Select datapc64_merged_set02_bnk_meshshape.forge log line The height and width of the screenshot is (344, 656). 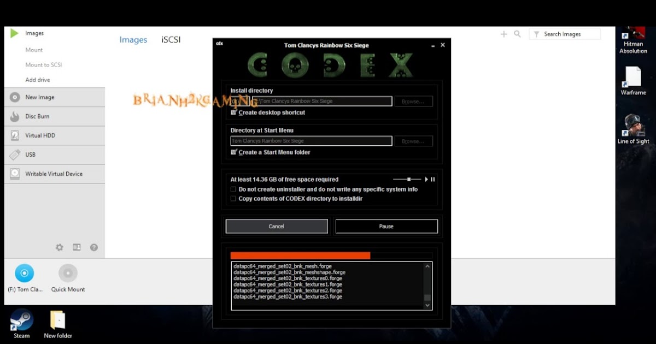click(289, 272)
